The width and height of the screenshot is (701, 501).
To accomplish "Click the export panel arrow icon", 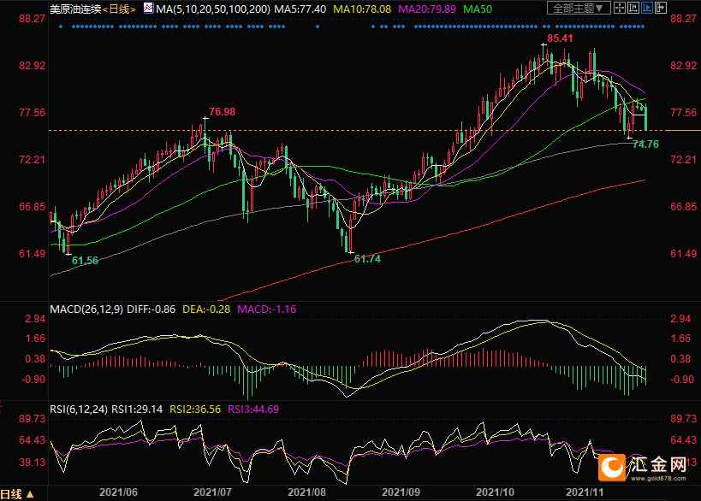I will pos(661,8).
